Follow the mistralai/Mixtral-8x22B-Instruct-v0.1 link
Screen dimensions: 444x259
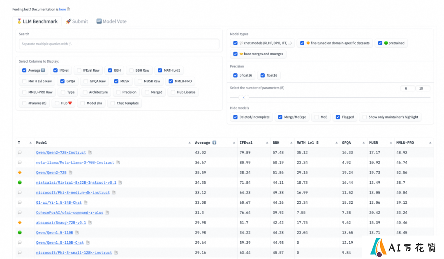76,183
